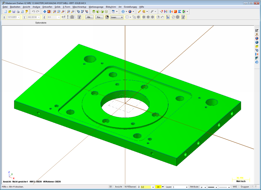Open the Werkzeugwege menu
This screenshot has width=261, height=190.
point(96,7)
